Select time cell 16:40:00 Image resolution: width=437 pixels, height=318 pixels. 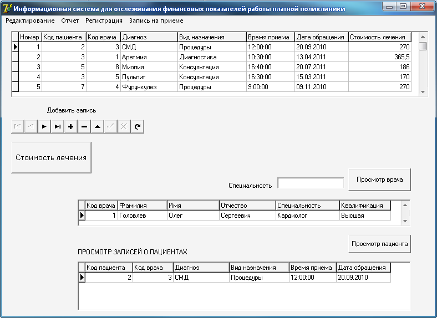(270, 67)
